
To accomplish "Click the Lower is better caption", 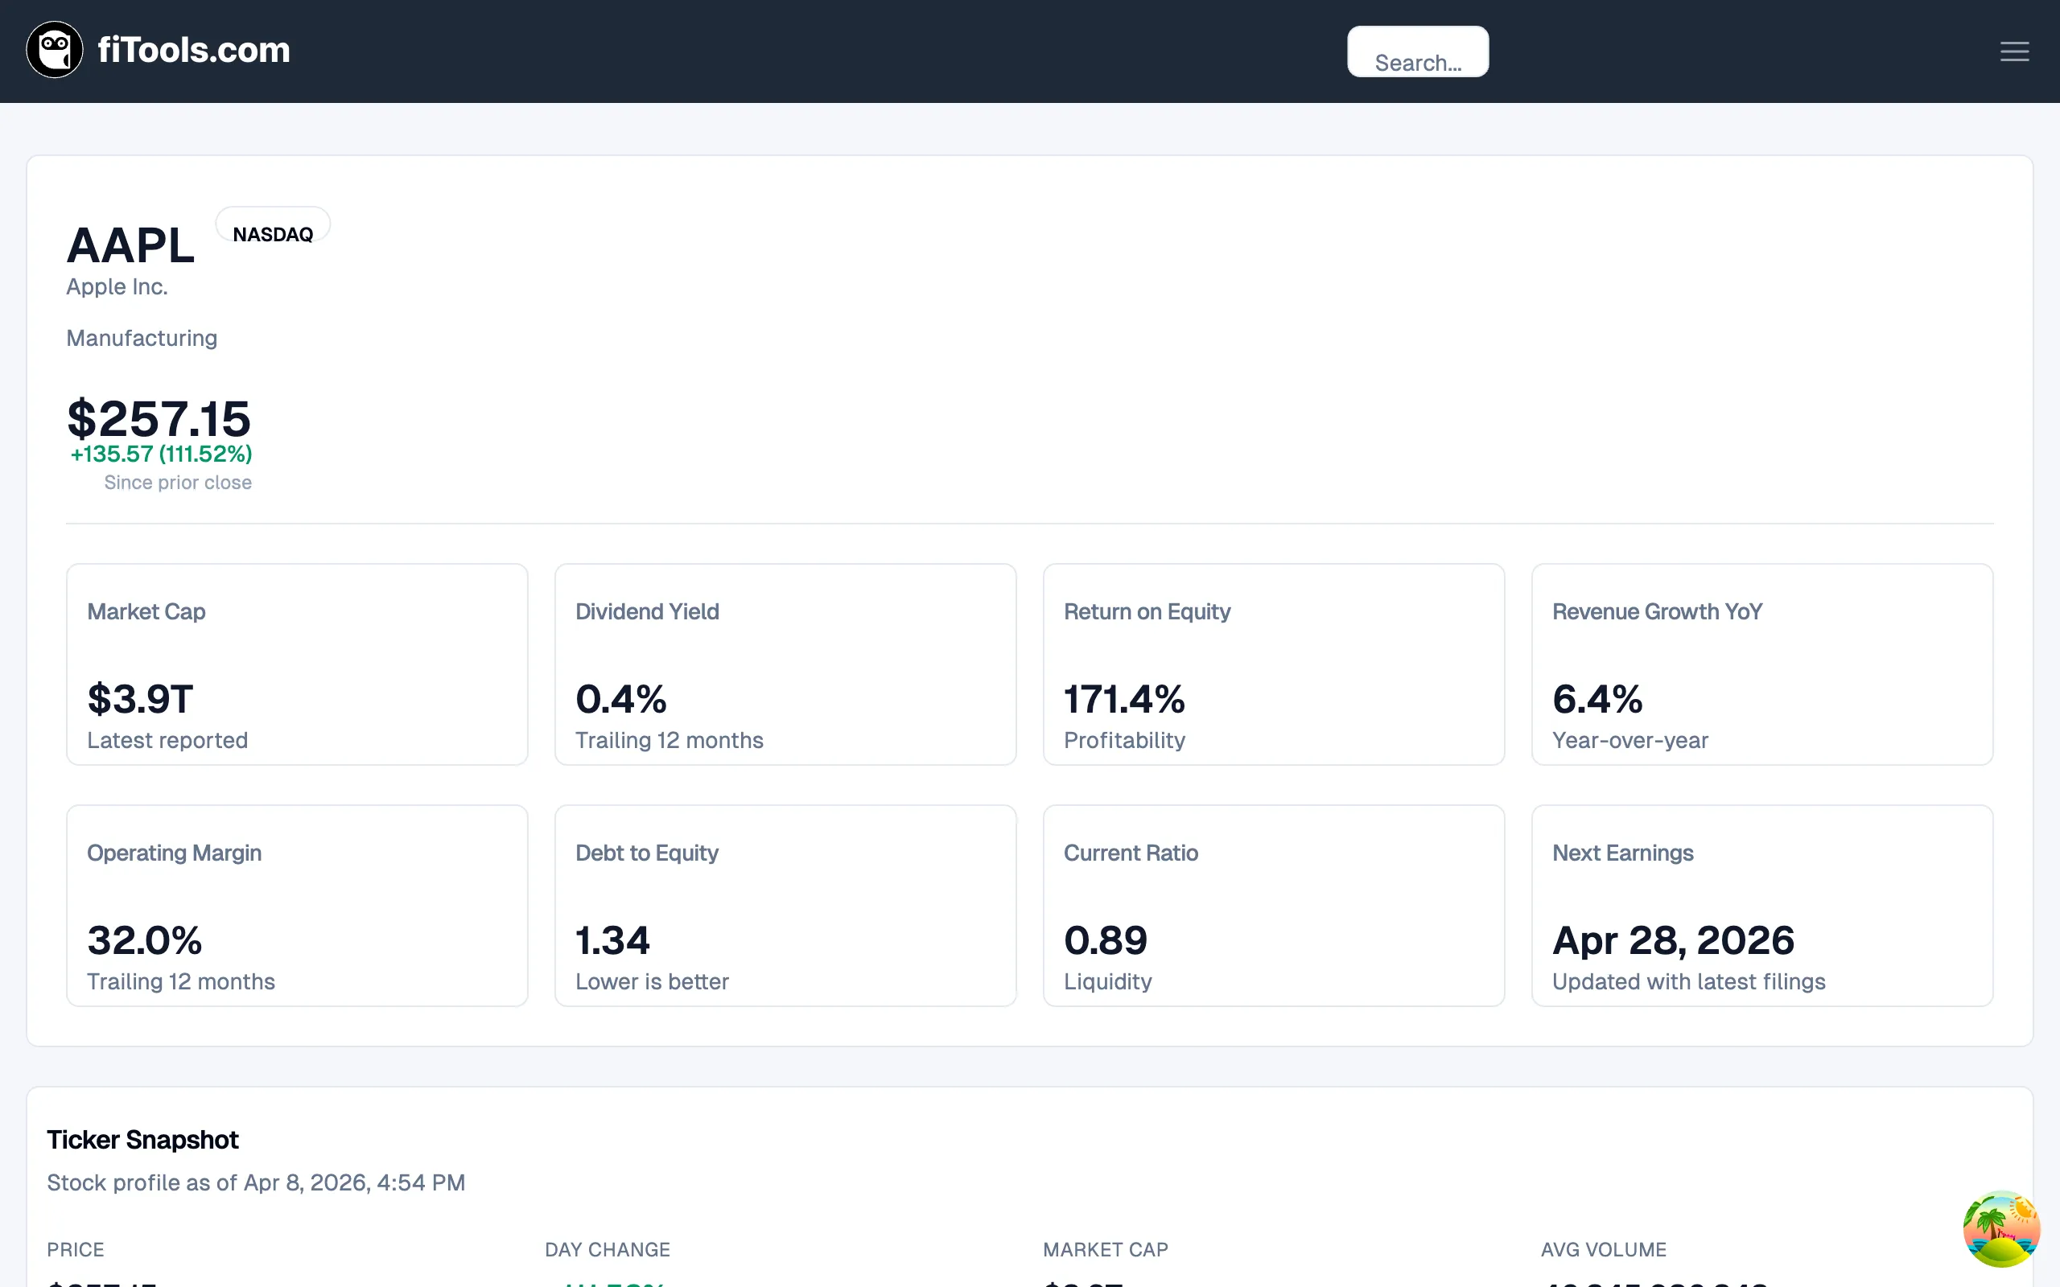I will [x=652, y=981].
